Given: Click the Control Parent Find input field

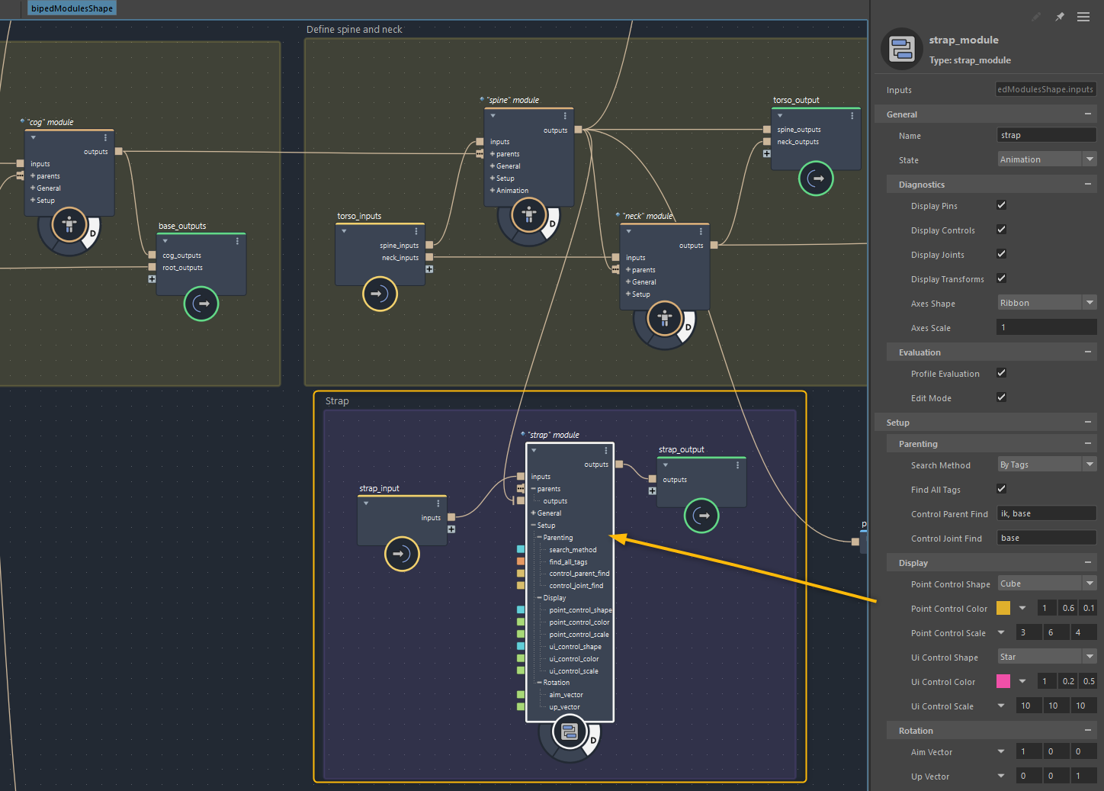Looking at the screenshot, I should [x=1046, y=513].
